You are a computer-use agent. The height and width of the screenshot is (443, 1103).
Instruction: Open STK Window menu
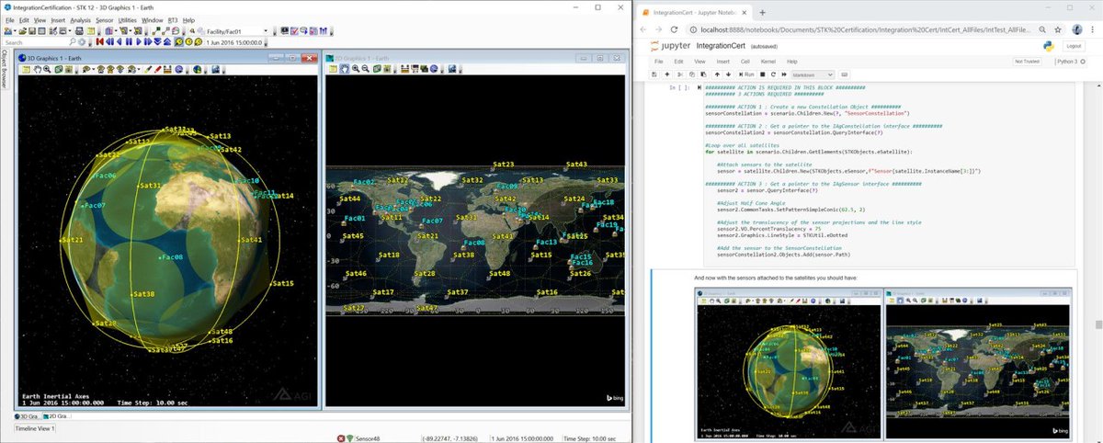[x=153, y=20]
